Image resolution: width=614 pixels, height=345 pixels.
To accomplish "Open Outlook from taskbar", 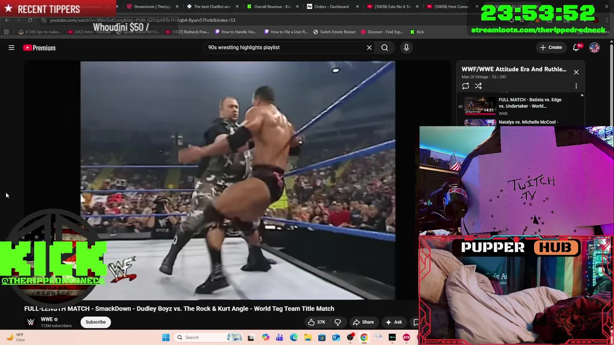I will pyautogui.click(x=336, y=337).
